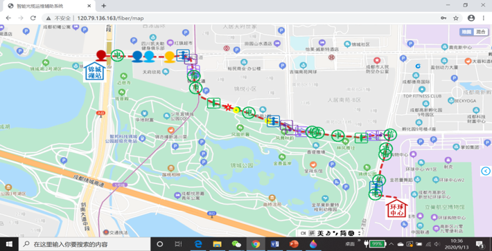Select the 智能光缆运维辅助系统 browser tab
The width and height of the screenshot is (492, 251).
(x=50, y=6)
